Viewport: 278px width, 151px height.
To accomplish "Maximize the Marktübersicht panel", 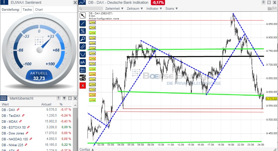I will point(70,98).
